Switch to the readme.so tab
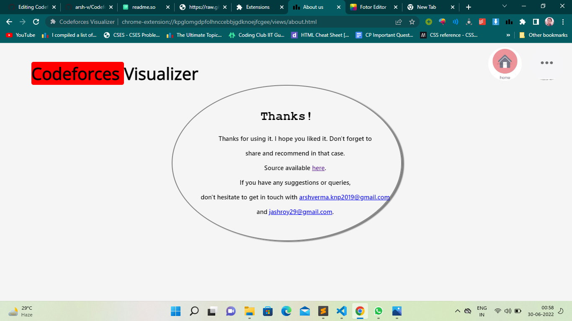This screenshot has width=572, height=321. (x=144, y=7)
